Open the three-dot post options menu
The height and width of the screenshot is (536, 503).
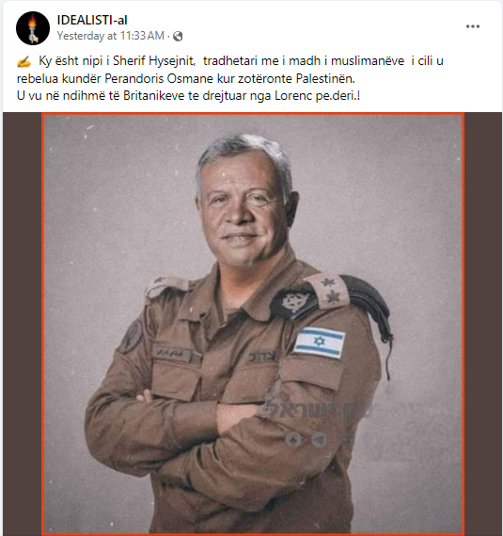coord(473,26)
